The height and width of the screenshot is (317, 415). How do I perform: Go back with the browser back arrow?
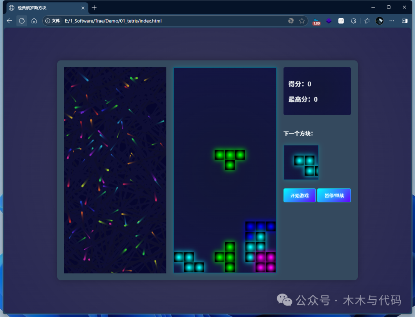point(10,21)
